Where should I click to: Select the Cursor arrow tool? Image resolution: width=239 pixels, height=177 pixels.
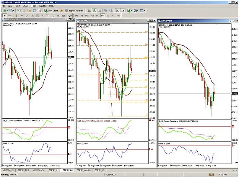click(x=5, y=16)
